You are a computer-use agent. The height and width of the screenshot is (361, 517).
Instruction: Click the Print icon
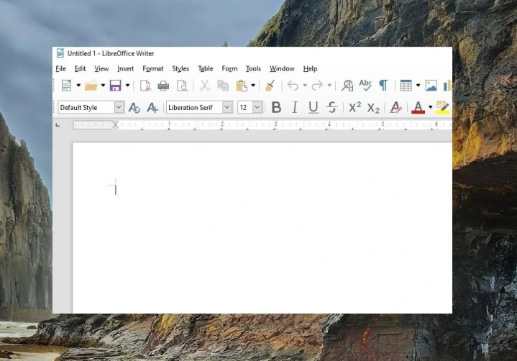163,86
